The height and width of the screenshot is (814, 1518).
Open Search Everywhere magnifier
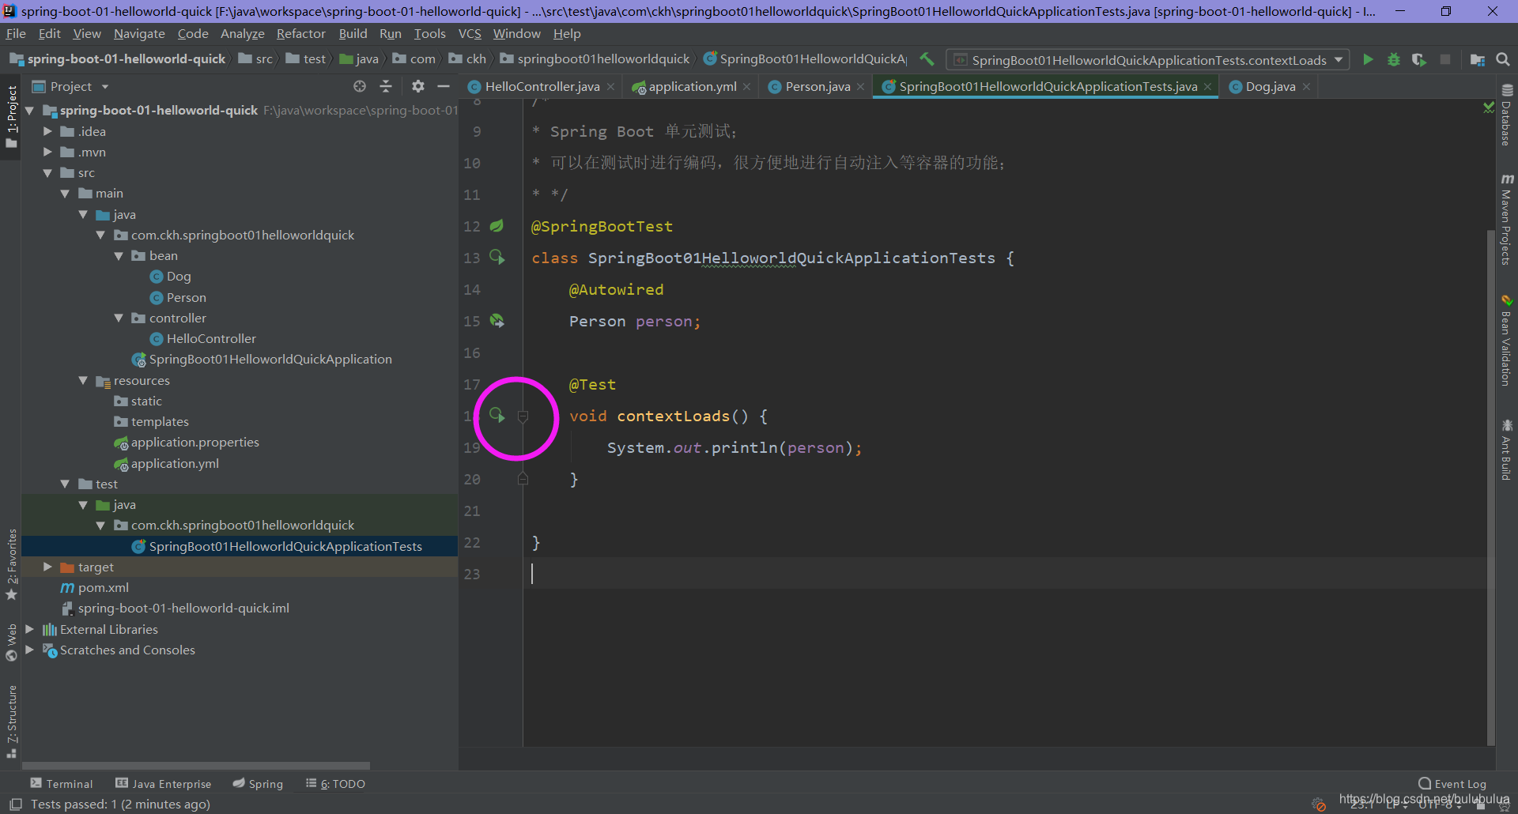pos(1503,59)
